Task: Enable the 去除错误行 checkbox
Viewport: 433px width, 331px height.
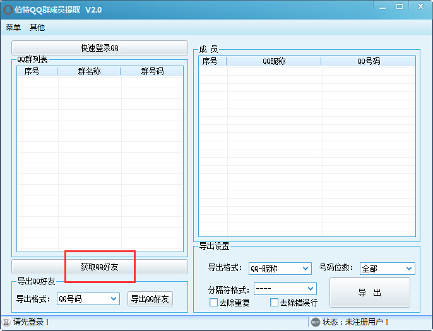Action: (x=274, y=303)
